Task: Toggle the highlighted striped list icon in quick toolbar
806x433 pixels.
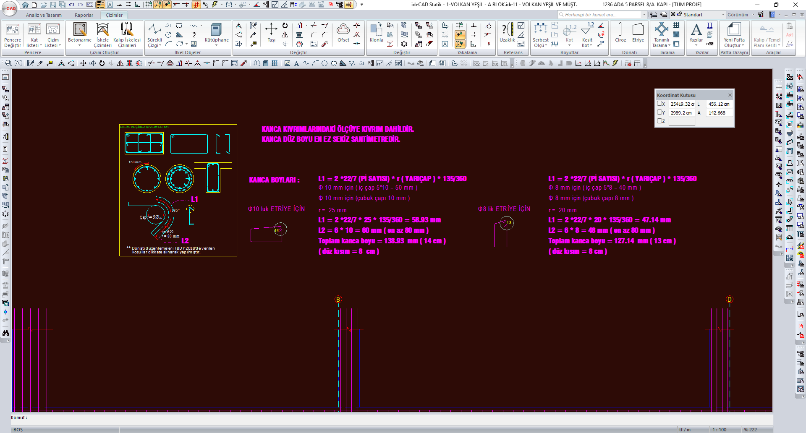Action: click(x=348, y=5)
